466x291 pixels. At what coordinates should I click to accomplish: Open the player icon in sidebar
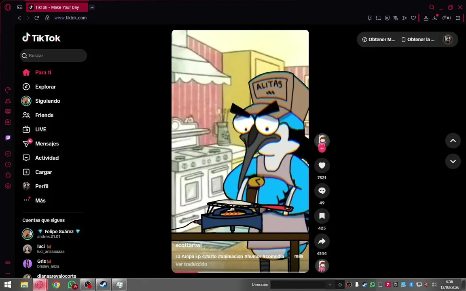point(8,154)
